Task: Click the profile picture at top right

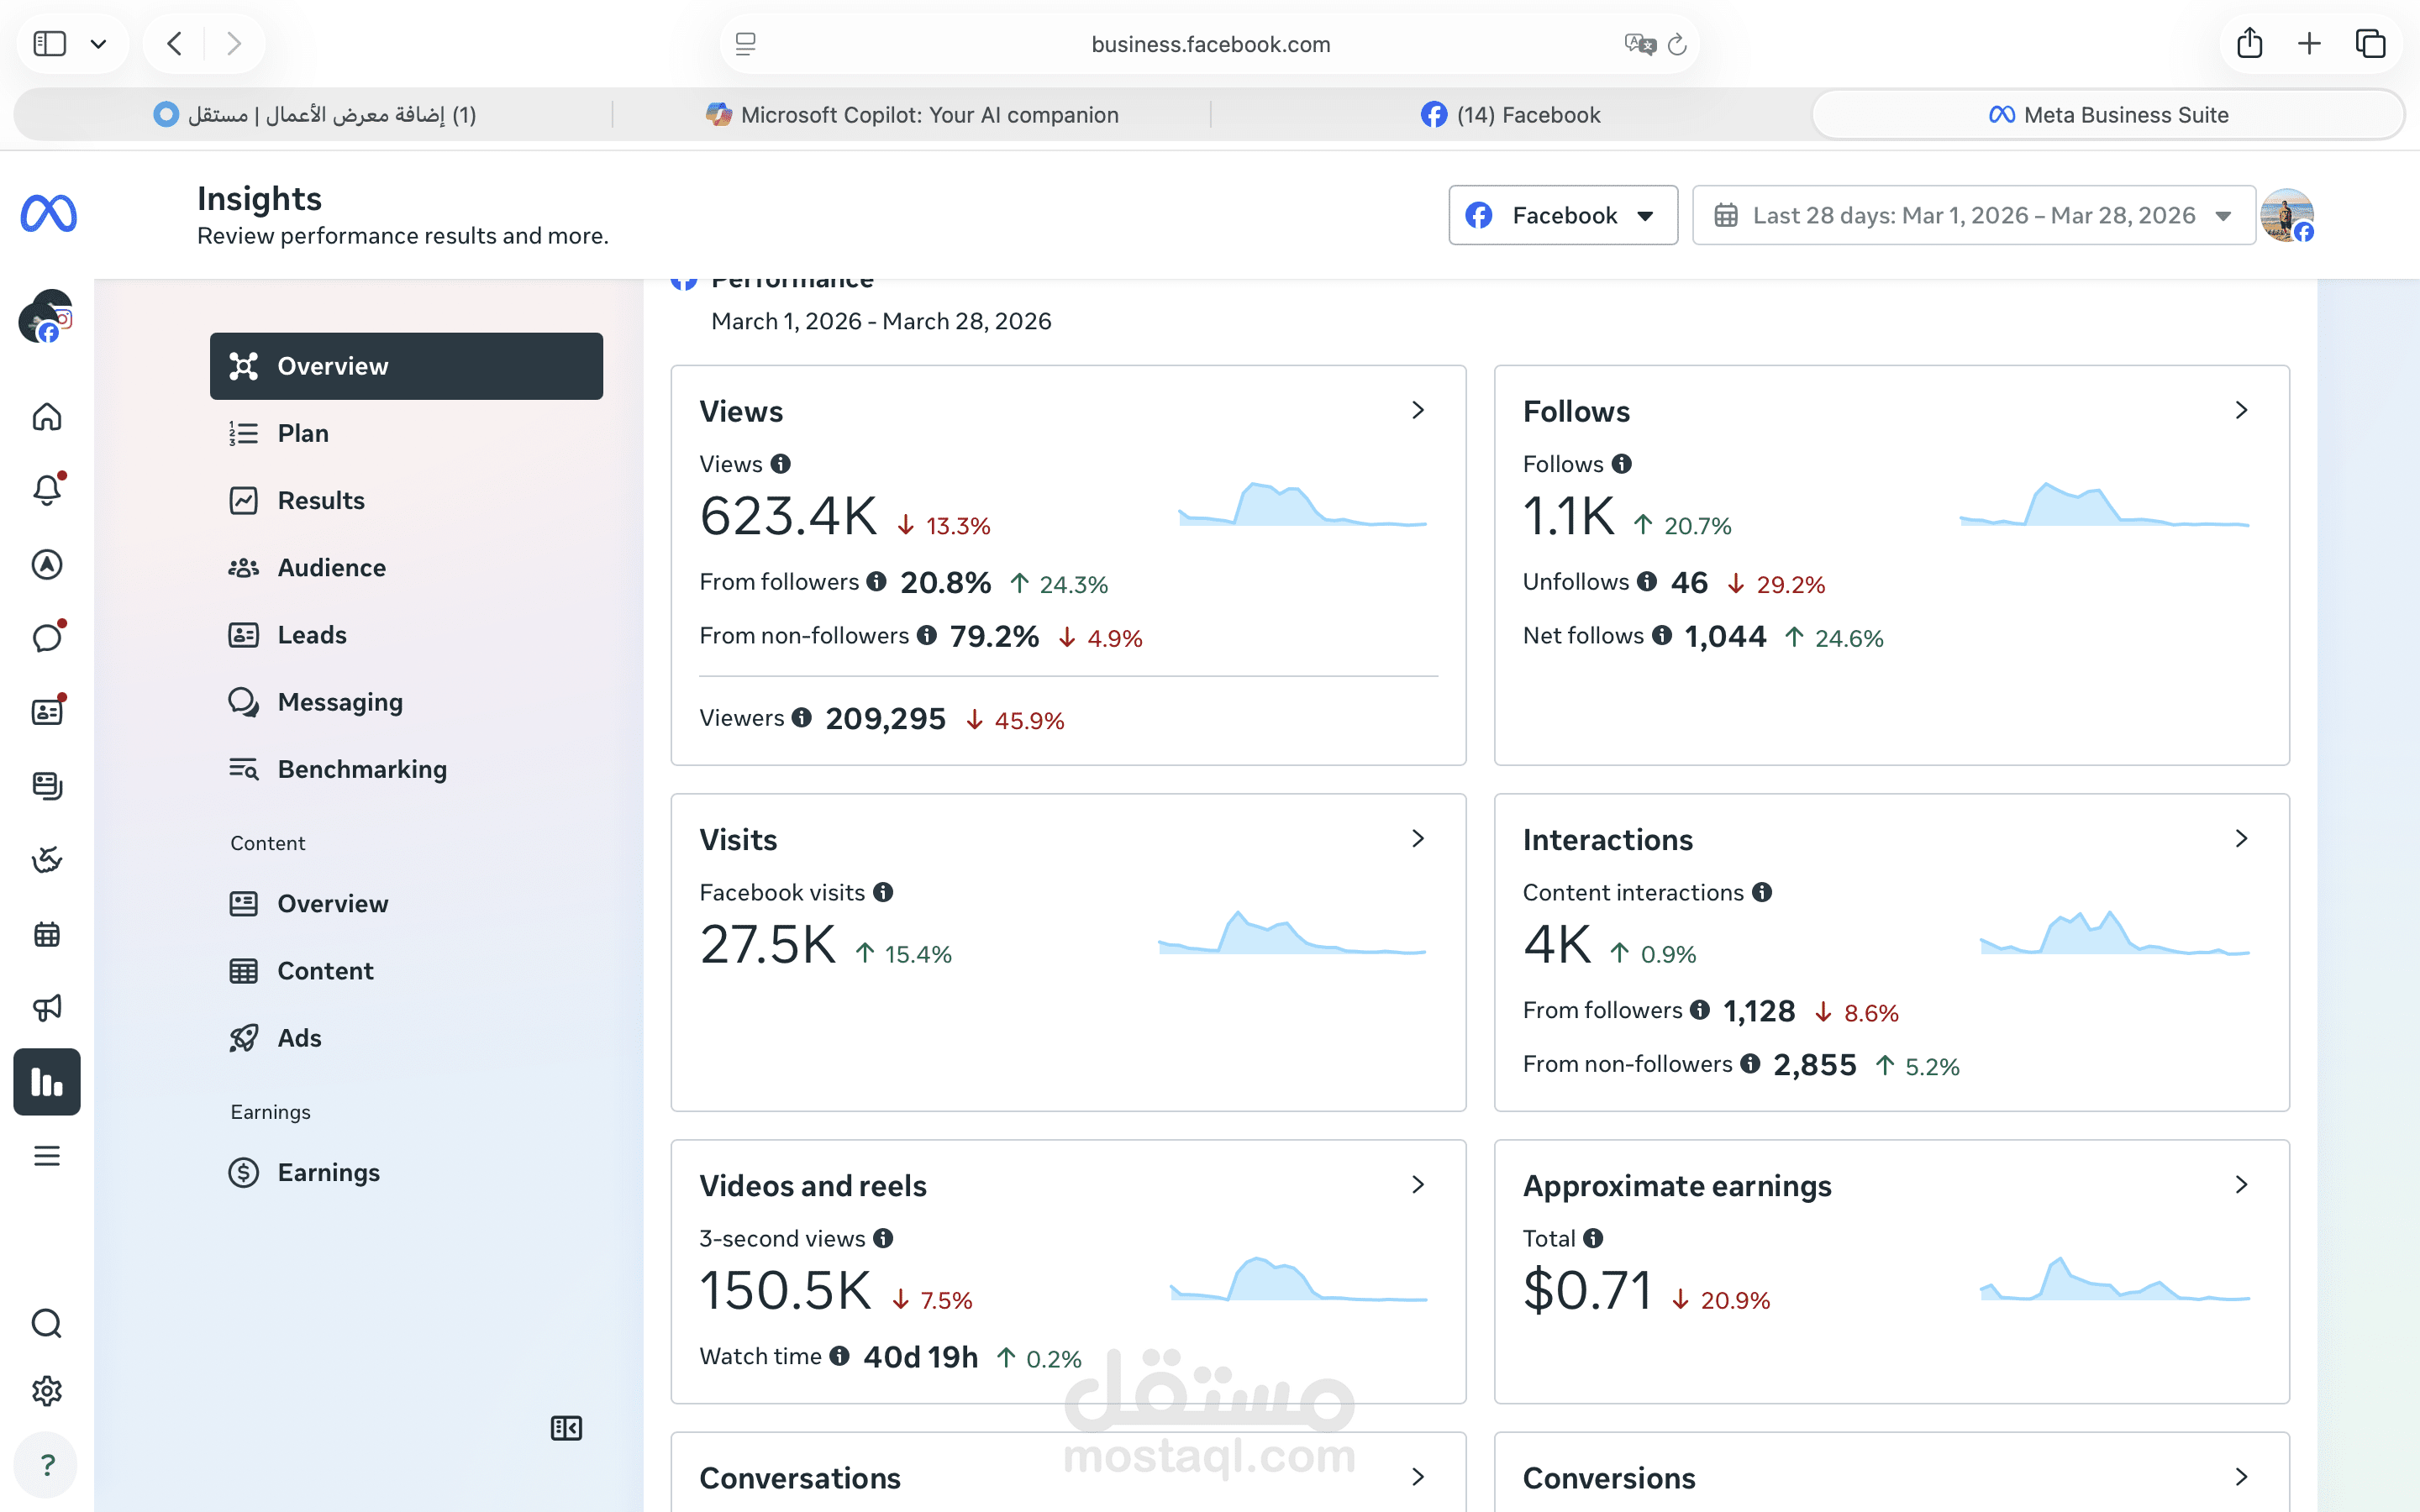Action: pos(2287,215)
